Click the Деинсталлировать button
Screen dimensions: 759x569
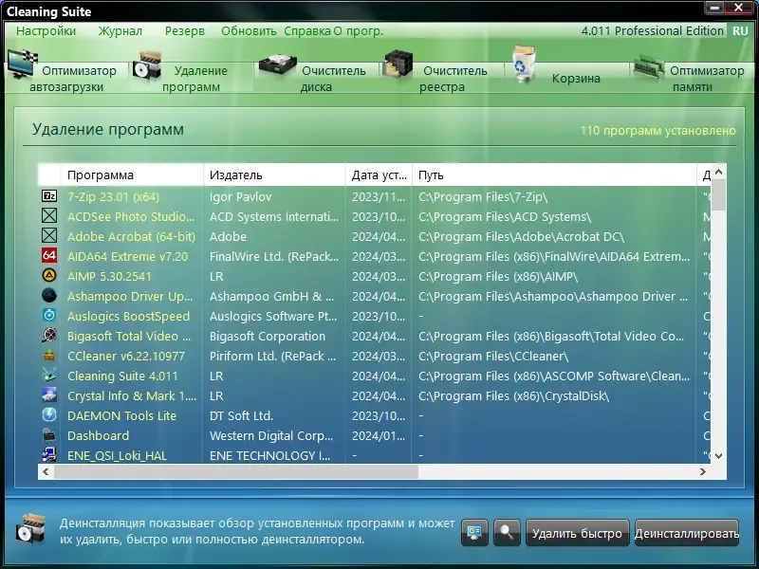tap(686, 533)
